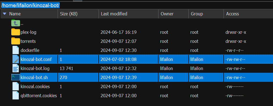Click the date 2024-09-07 12:32 of kinozal-bot.log
The width and height of the screenshot is (273, 106).
pos(119,68)
